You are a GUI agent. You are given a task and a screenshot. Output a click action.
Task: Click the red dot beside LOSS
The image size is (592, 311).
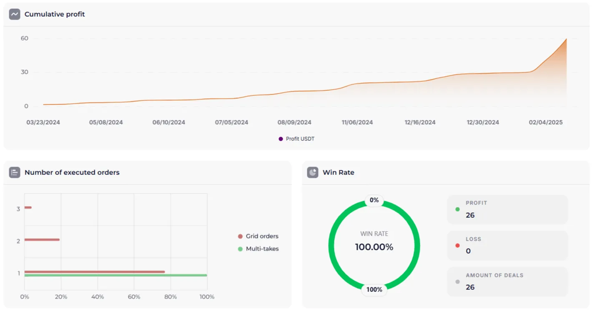pos(458,246)
